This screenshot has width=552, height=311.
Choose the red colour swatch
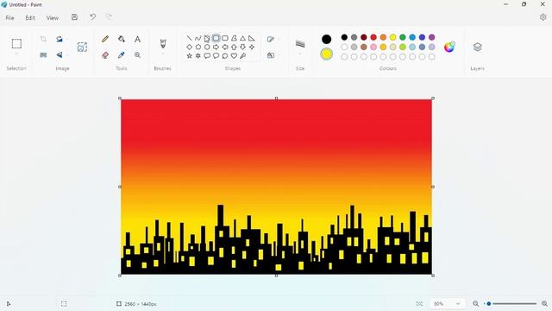373,37
